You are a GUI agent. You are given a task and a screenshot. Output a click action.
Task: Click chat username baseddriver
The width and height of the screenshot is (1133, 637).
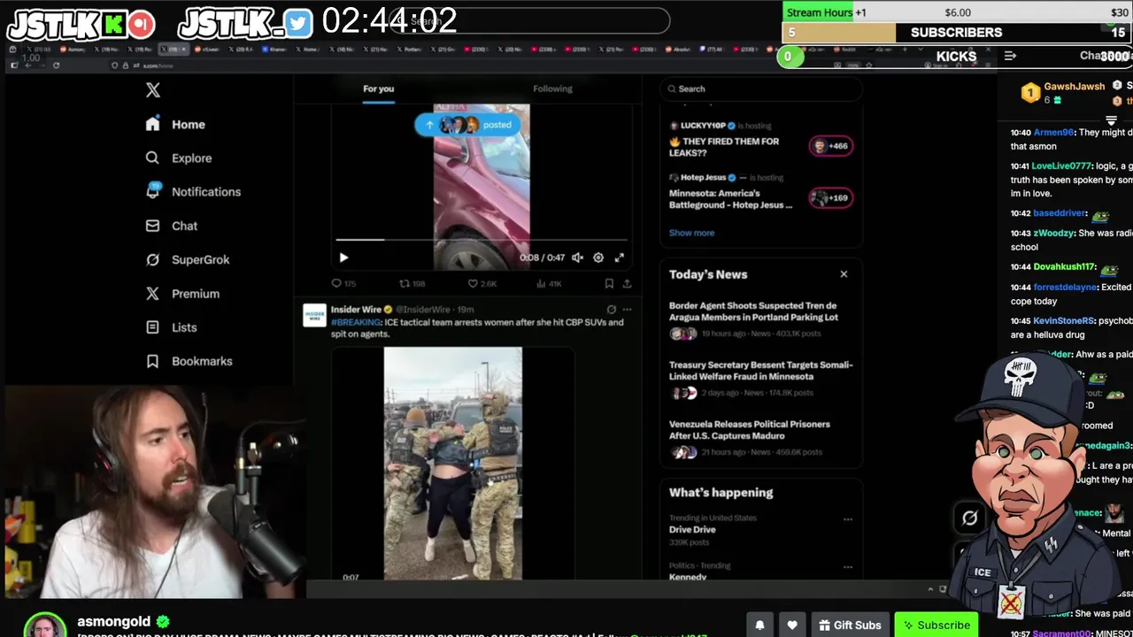point(1060,214)
